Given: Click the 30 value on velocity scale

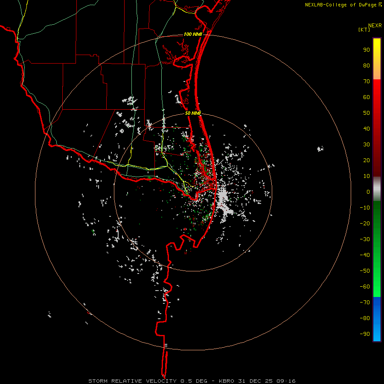Looking at the screenshot, I should tap(367, 145).
